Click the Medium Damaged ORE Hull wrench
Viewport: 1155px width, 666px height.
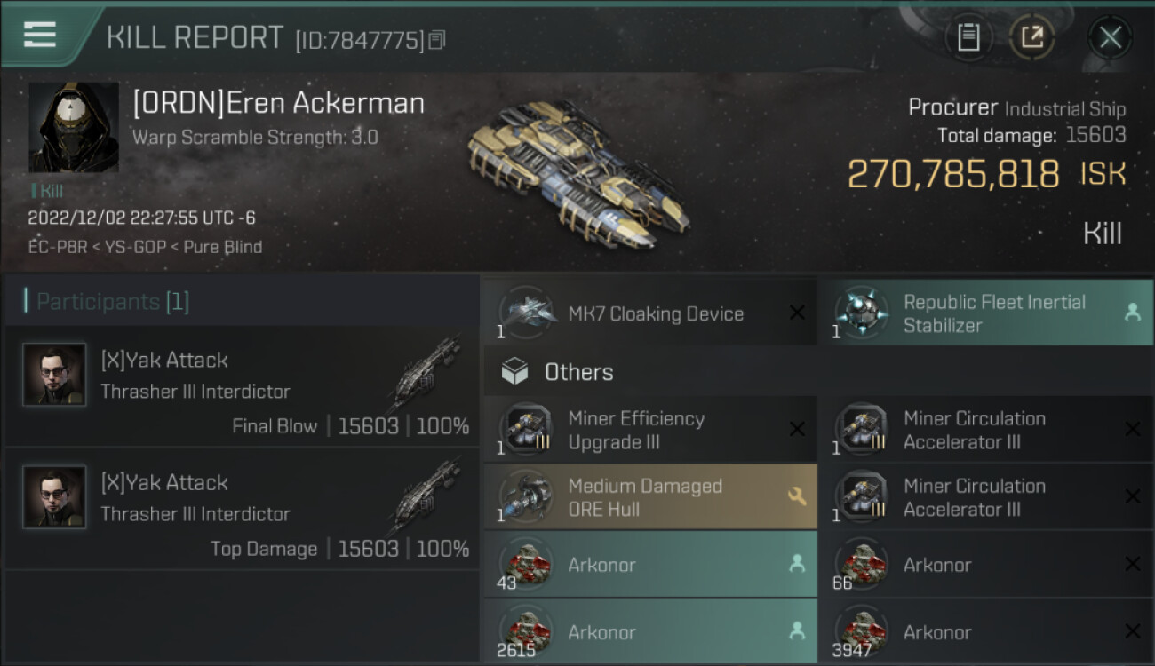(x=796, y=496)
